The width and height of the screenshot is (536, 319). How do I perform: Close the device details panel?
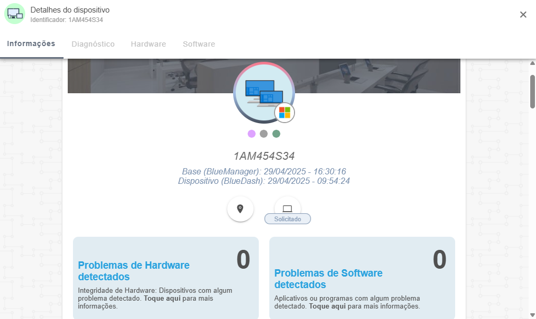(523, 14)
